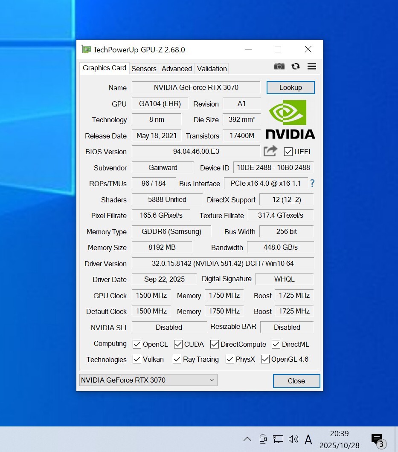Screen dimensions: 398x452
Task: Switch to the Advanced tab
Action: 177,69
